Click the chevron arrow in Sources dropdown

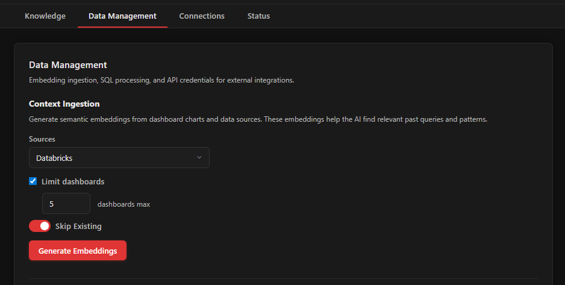[199, 157]
